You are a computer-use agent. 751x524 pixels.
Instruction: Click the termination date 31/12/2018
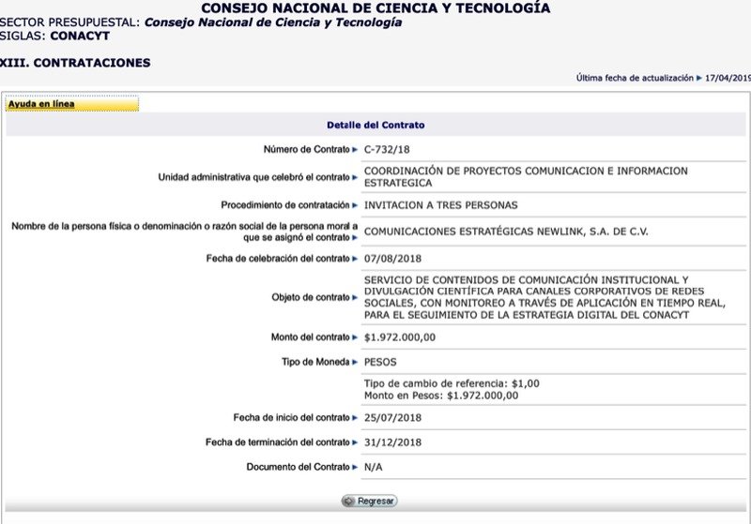pos(392,442)
